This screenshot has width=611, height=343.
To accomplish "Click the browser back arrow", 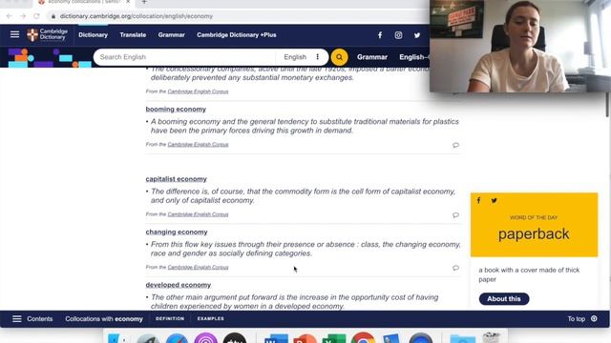I will click(x=9, y=16).
